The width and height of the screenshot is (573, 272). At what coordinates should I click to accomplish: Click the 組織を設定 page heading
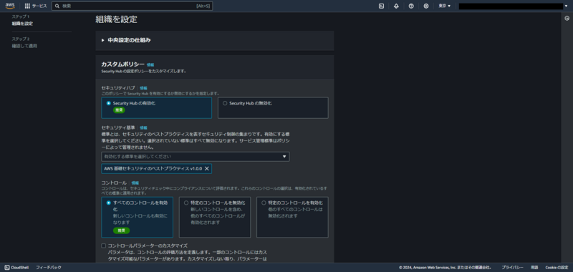click(116, 19)
